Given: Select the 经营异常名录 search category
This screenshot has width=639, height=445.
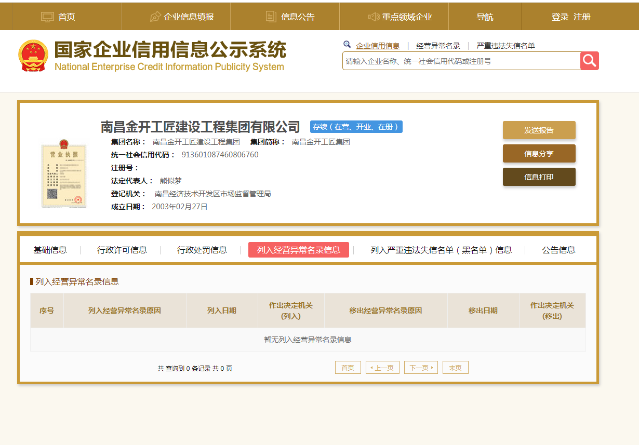Looking at the screenshot, I should pos(438,46).
